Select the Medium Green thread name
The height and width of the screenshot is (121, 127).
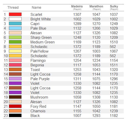[x=42, y=42]
